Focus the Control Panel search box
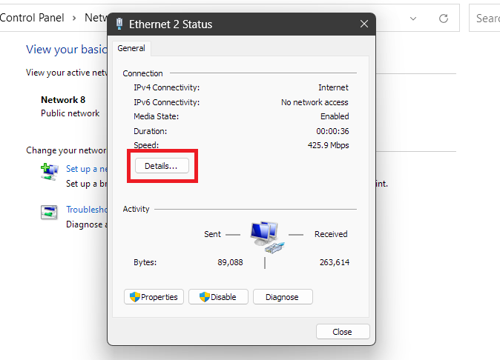Screen dimensions: 500x360 [x=486, y=18]
